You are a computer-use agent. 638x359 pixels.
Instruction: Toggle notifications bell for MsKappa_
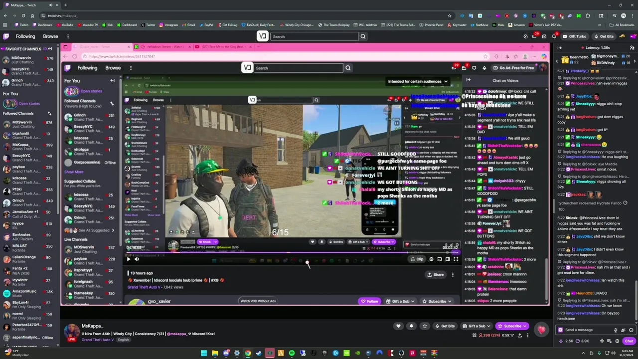(411, 326)
